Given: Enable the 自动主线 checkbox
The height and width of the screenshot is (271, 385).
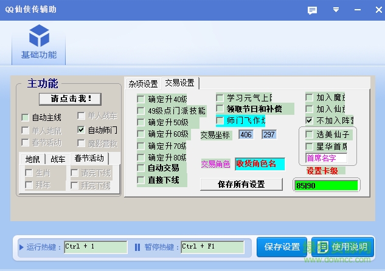Looking at the screenshot, I should (x=26, y=117).
